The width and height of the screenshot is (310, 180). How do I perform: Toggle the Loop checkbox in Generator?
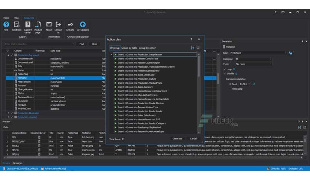click(x=225, y=69)
